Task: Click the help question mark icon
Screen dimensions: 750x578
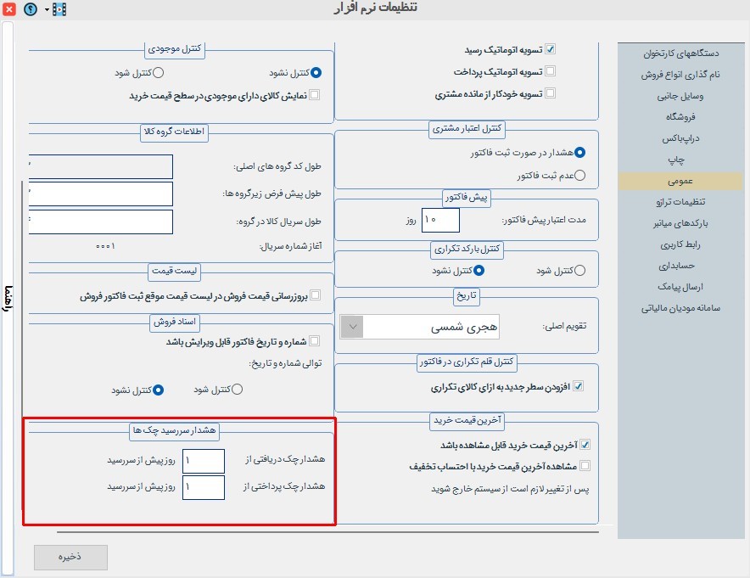Action: [31, 9]
